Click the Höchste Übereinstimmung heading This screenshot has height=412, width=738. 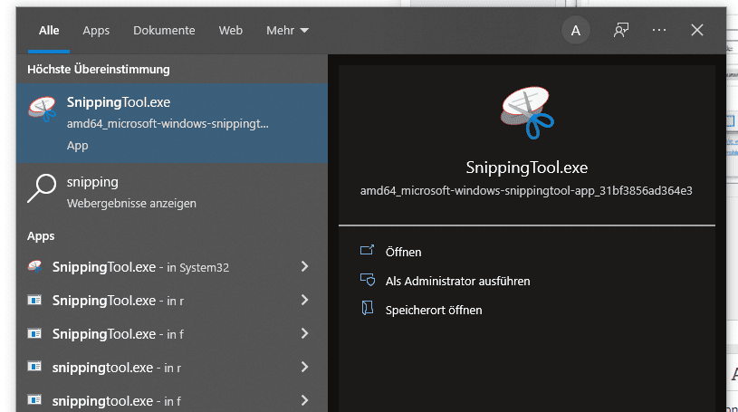(99, 69)
